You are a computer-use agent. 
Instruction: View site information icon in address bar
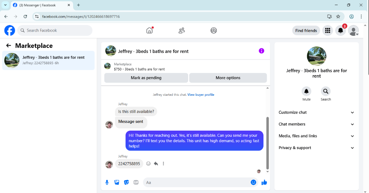coord(37,16)
